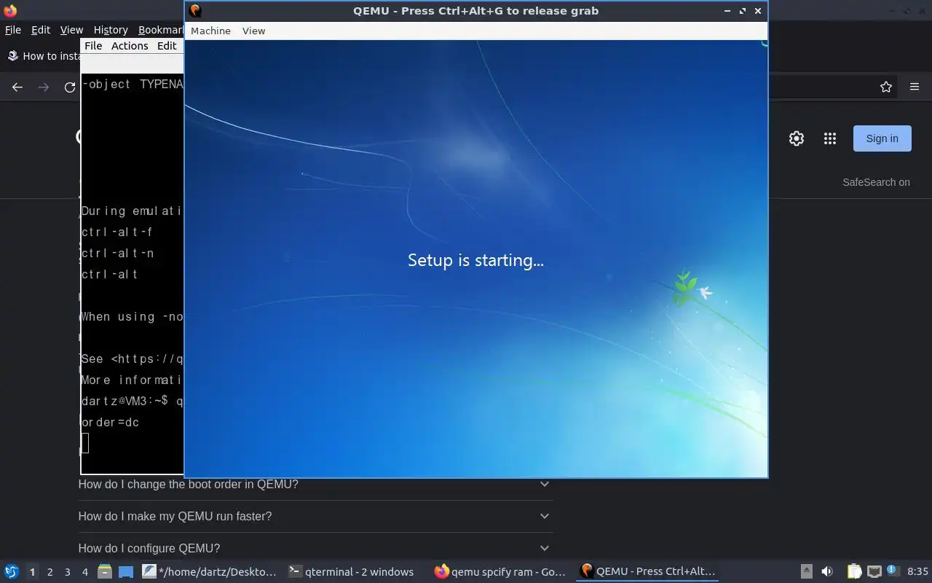Image resolution: width=932 pixels, height=583 pixels.
Task: Switch to workspace 1
Action: pyautogui.click(x=32, y=572)
